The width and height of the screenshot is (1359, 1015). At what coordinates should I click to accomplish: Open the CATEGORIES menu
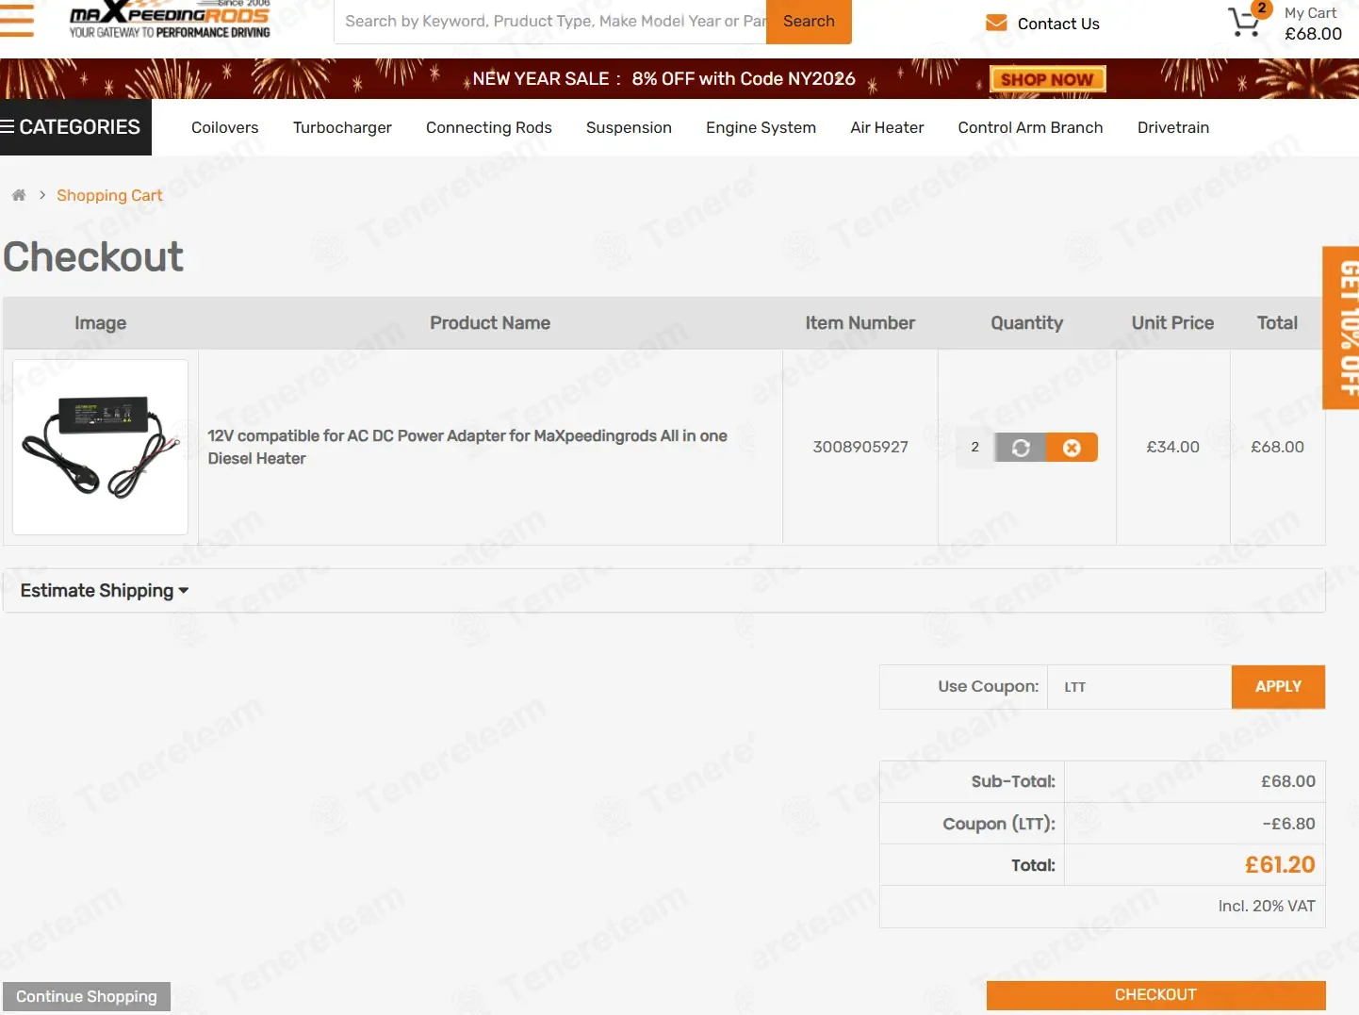click(75, 127)
